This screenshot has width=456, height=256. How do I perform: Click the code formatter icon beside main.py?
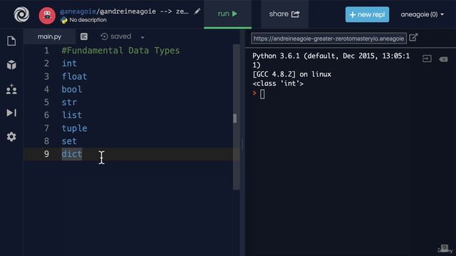[x=84, y=36]
